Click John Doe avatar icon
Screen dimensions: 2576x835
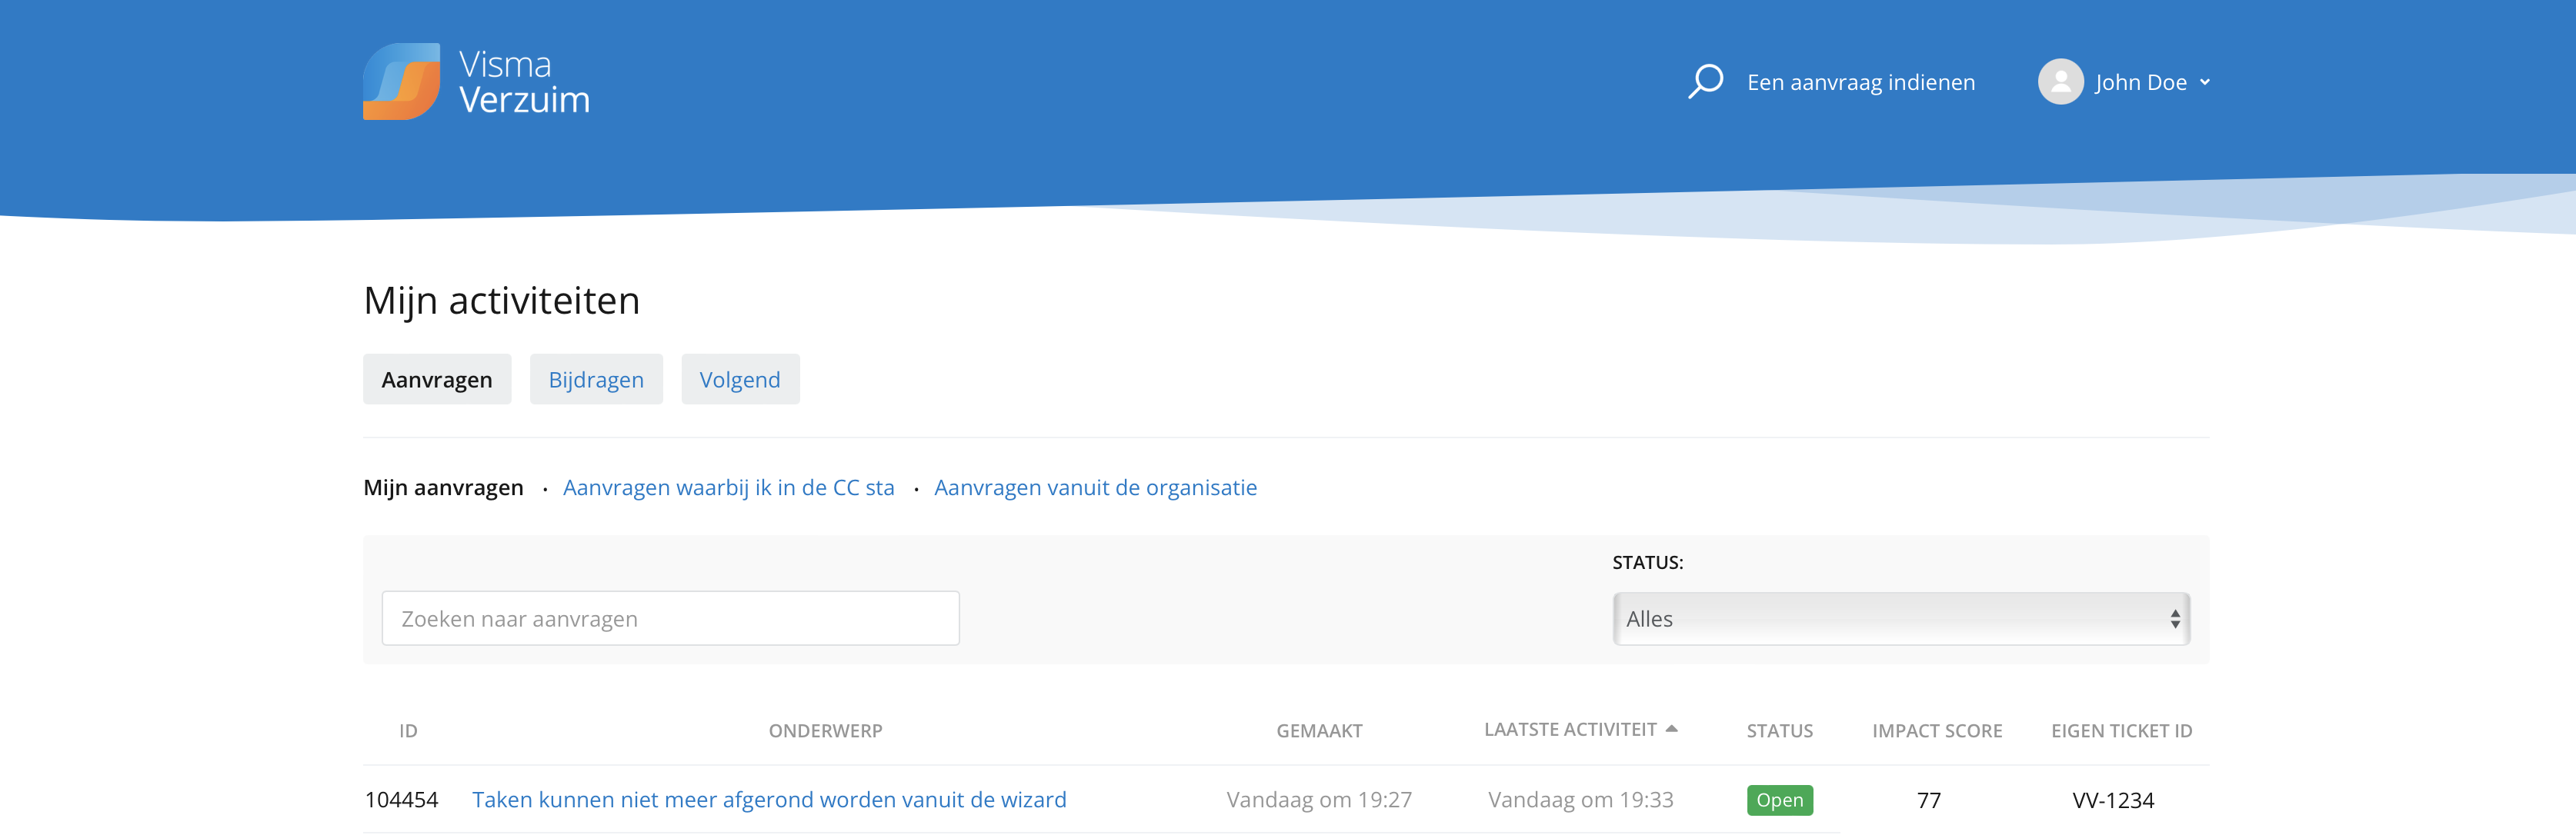[2060, 82]
